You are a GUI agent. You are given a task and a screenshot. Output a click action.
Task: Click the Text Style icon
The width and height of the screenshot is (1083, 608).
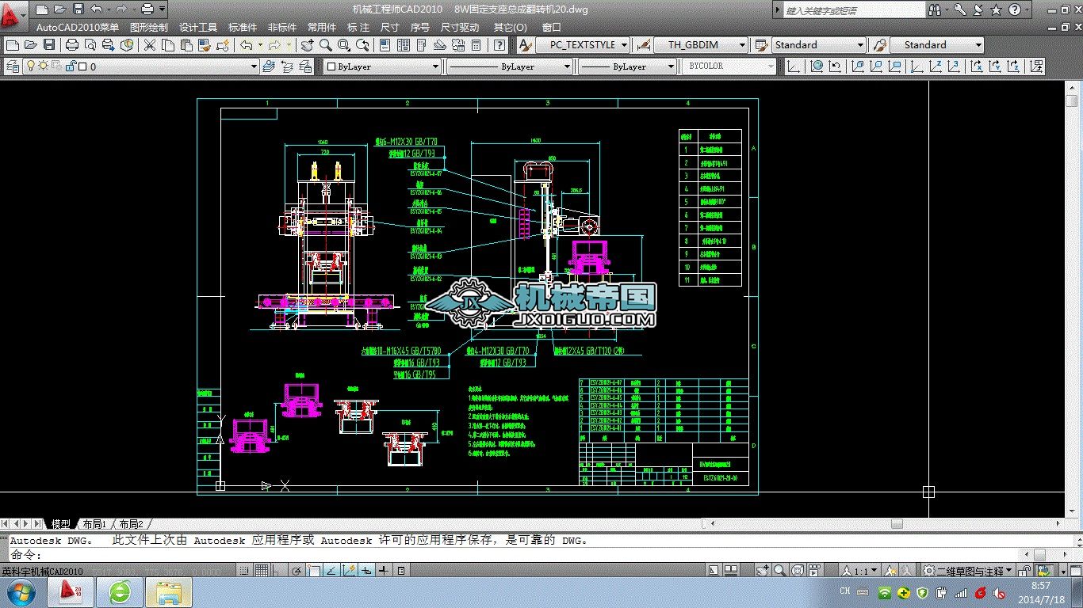coord(524,45)
